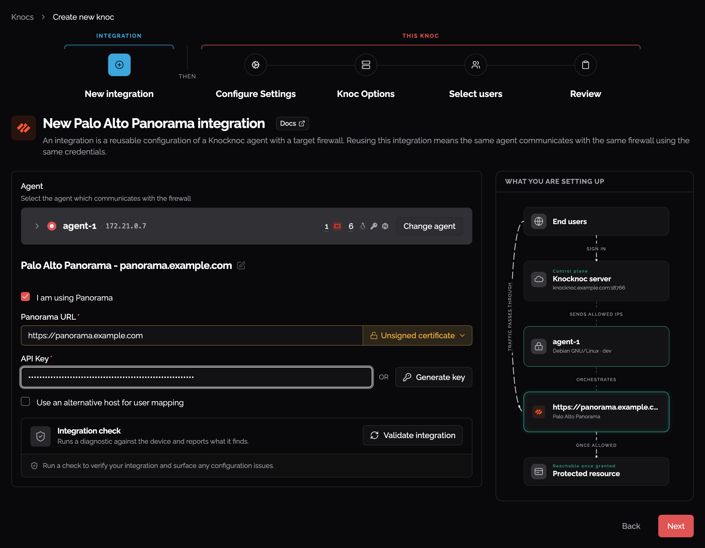Expand the agent-1 row chevron

click(37, 226)
